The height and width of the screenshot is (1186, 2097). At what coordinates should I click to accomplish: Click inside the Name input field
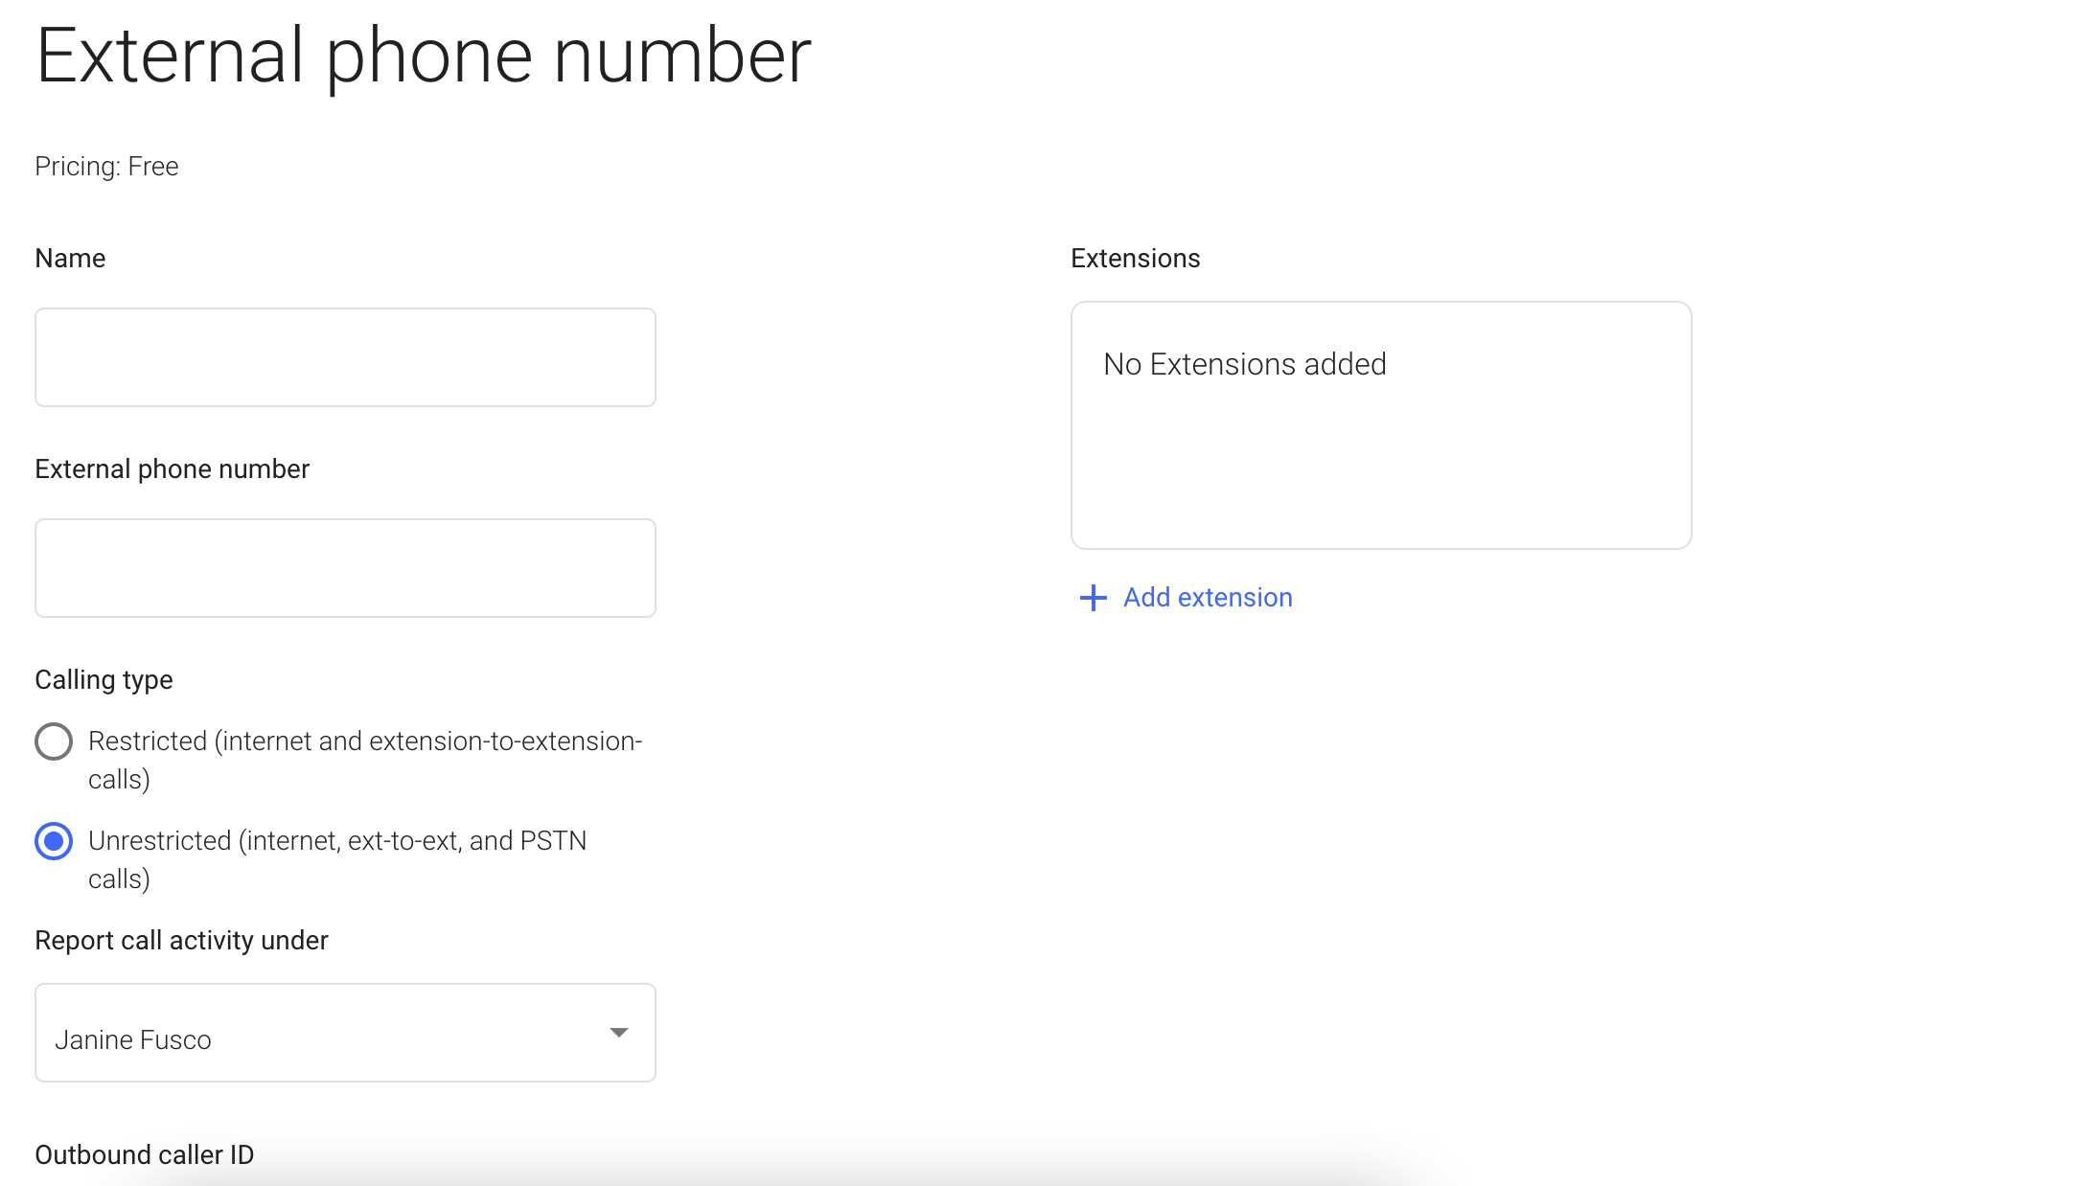(345, 356)
